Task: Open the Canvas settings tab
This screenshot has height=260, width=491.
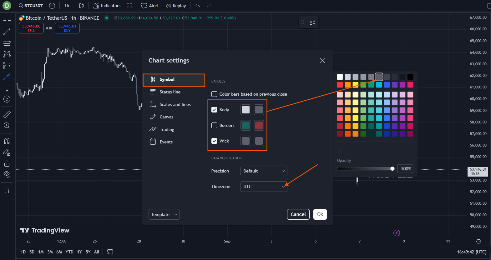Action: coord(174,117)
